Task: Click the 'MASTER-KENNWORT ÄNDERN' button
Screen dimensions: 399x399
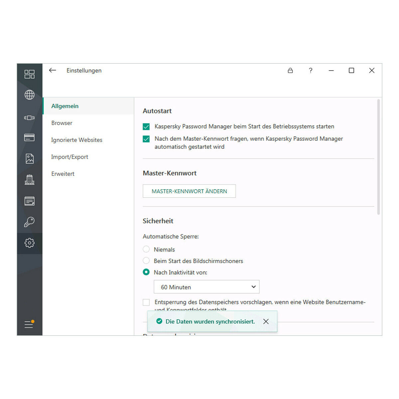Action: (x=189, y=191)
